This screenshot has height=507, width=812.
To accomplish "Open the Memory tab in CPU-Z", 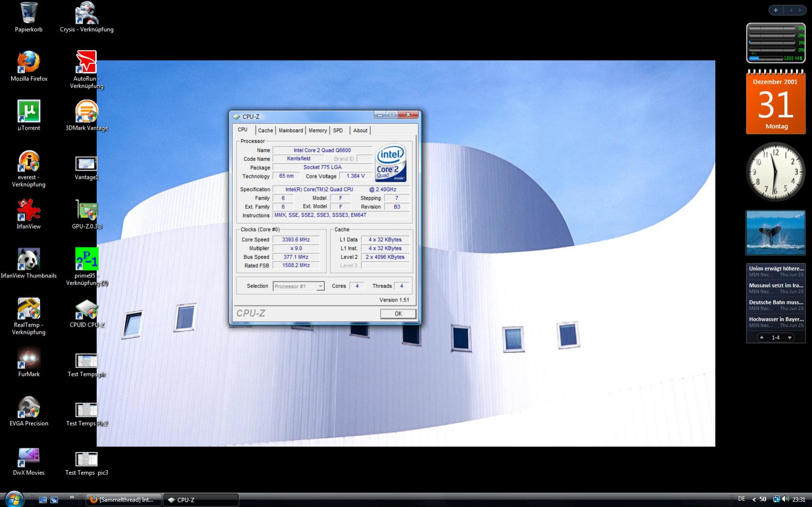I will pos(318,130).
